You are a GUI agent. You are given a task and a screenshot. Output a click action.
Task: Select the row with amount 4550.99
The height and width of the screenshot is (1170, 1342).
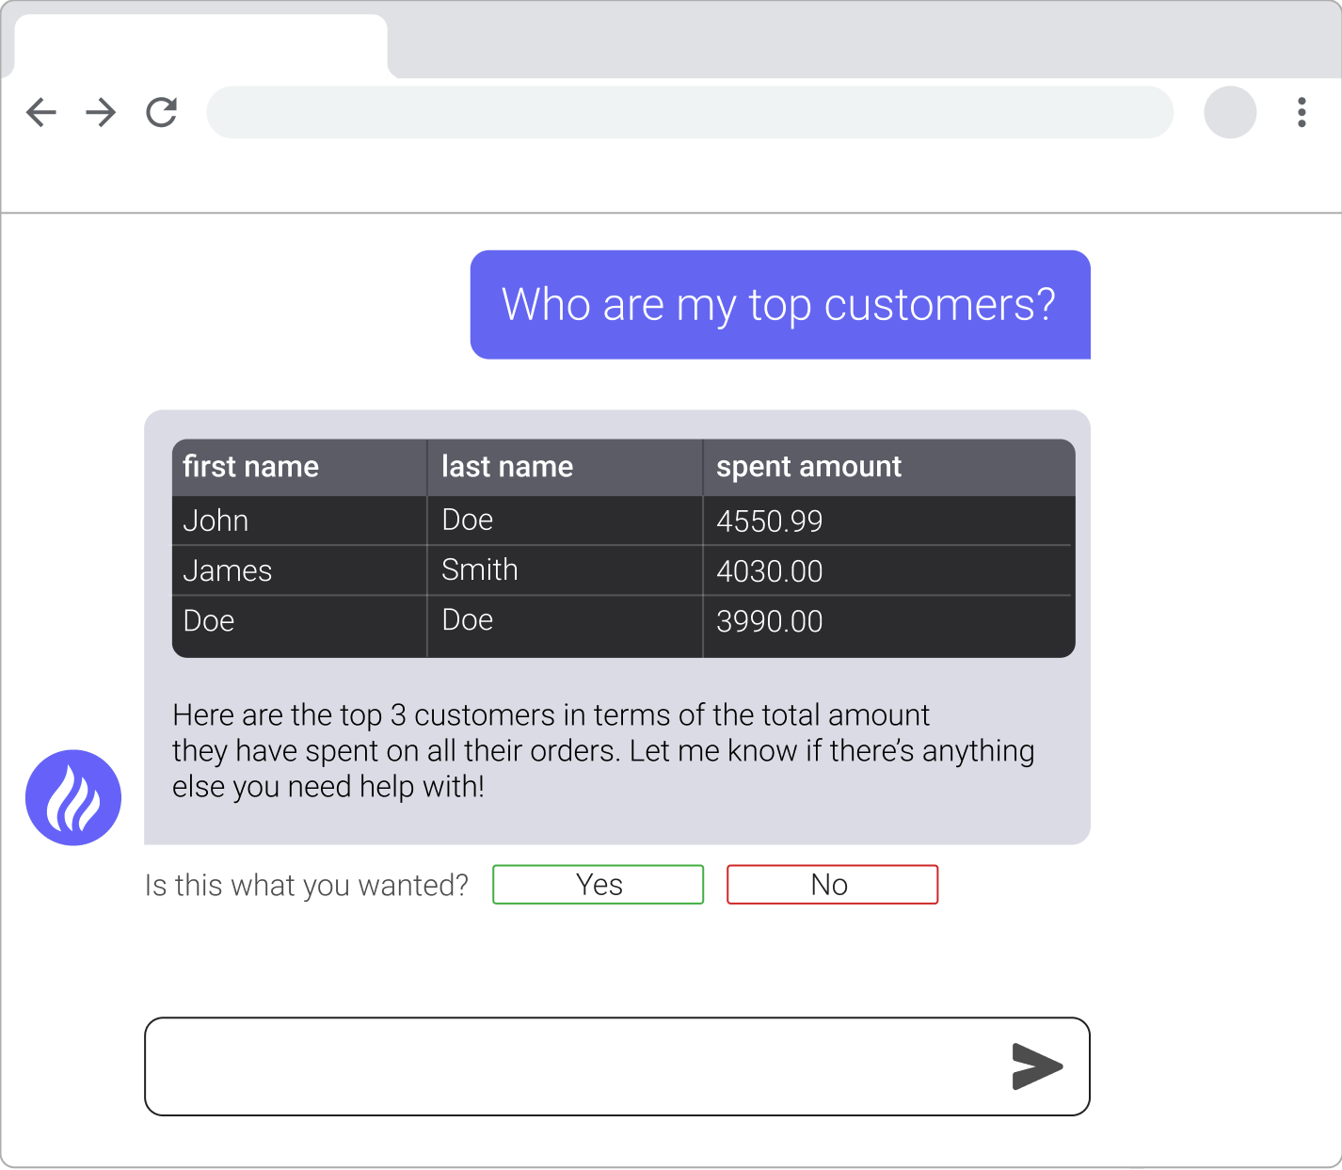click(621, 520)
